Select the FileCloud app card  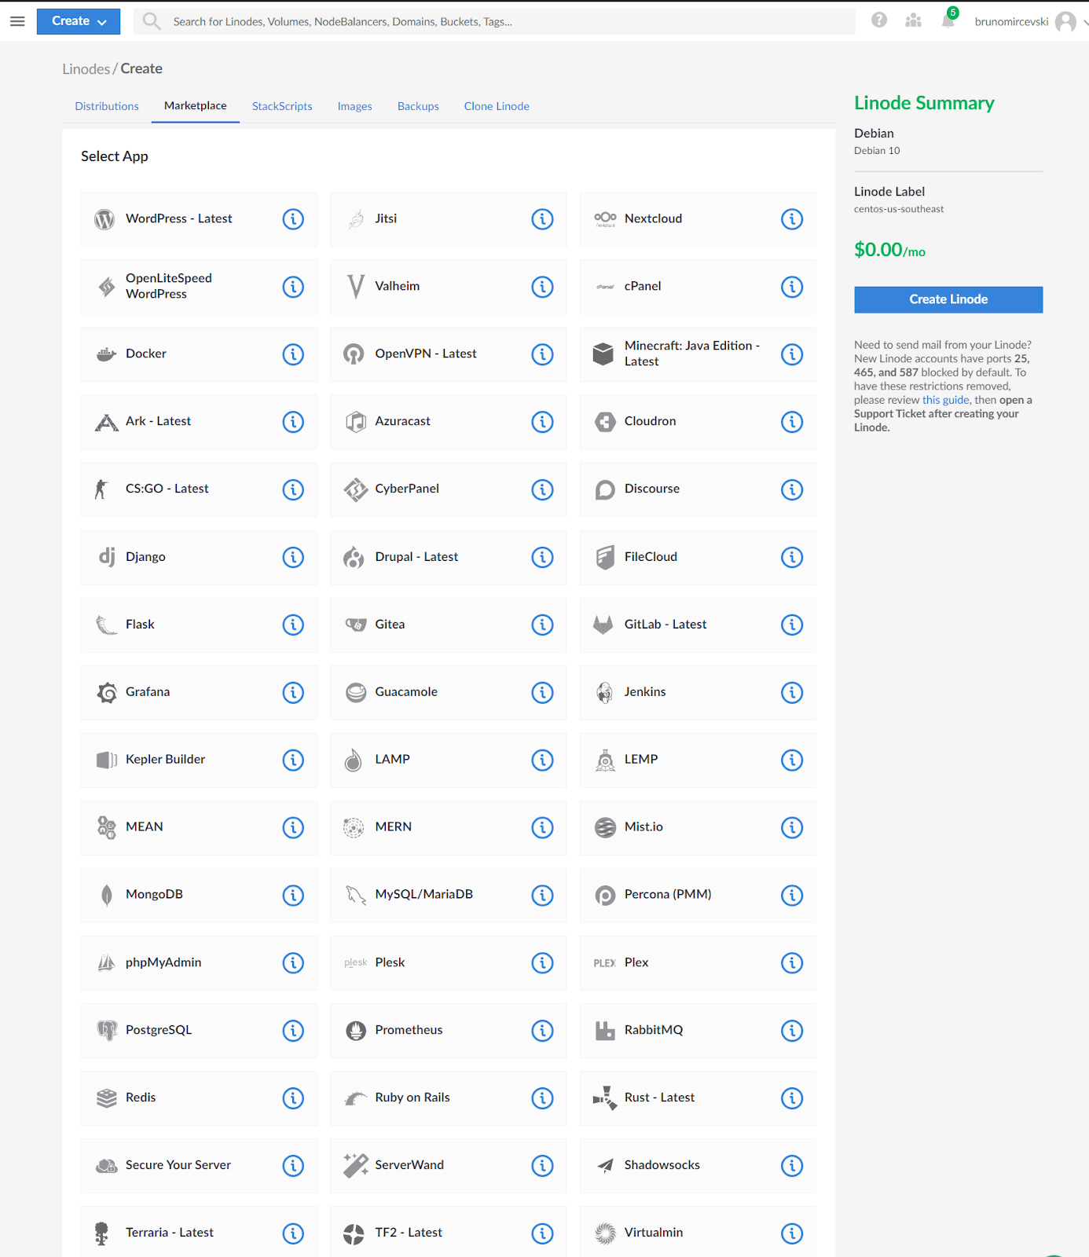pos(698,557)
